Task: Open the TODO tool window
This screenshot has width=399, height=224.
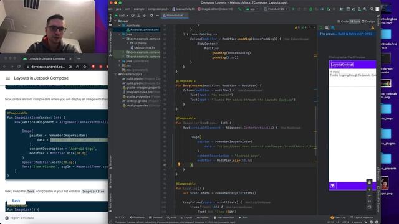Action: point(120,217)
